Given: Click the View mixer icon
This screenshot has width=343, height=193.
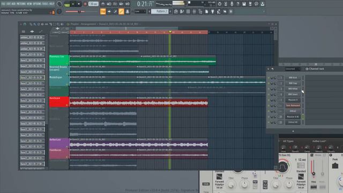Looking at the screenshot, I should click(194, 11).
